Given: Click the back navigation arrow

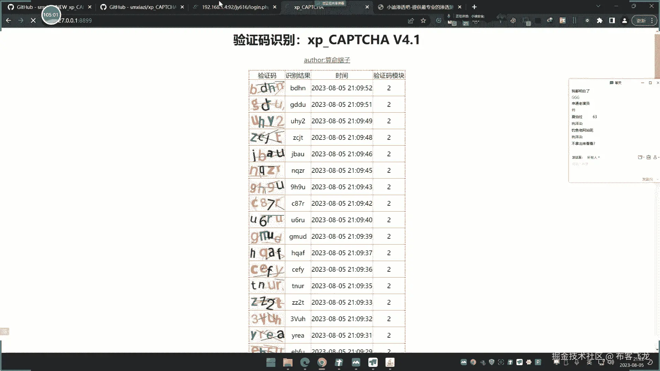Looking at the screenshot, I should coord(9,21).
